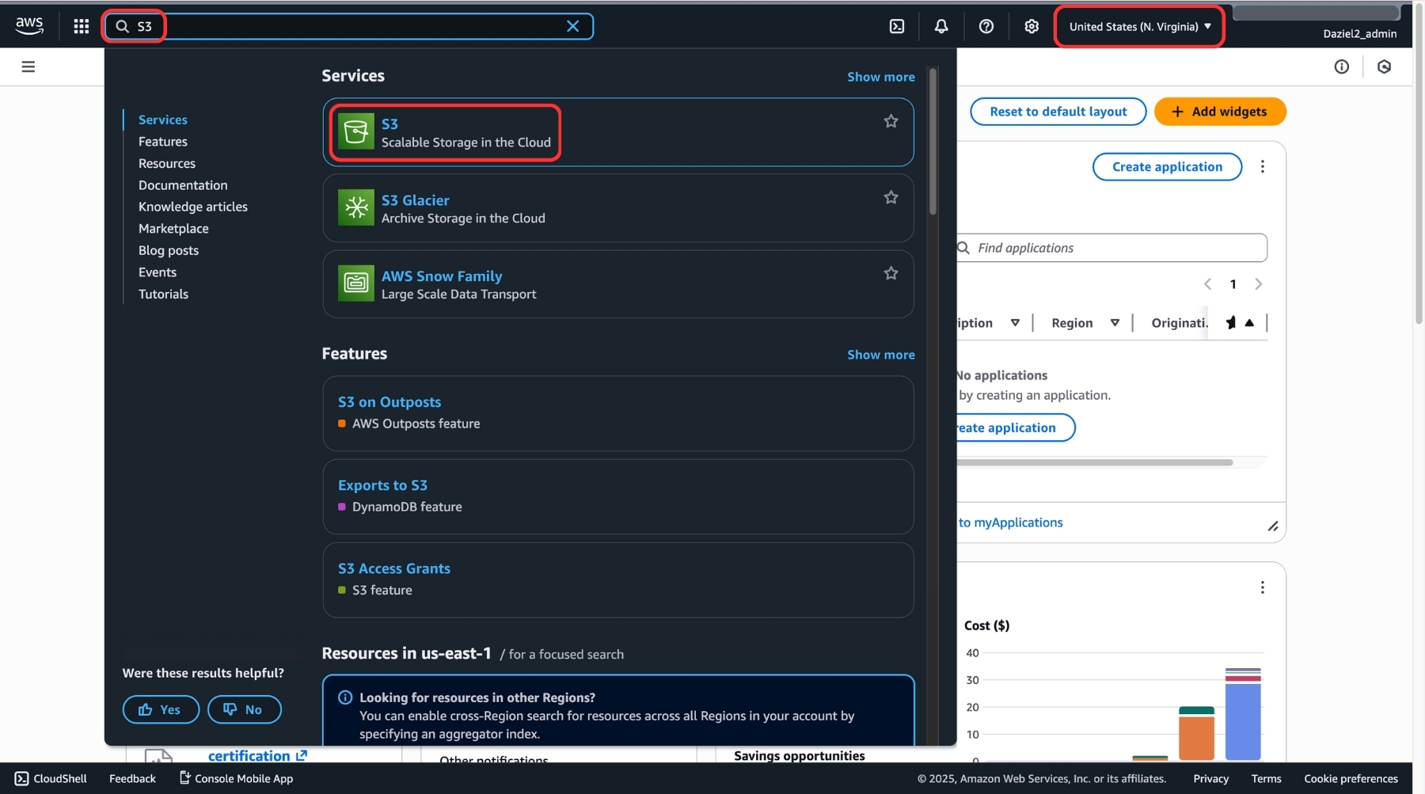Open the all services grid menu
1425x794 pixels.
click(x=81, y=26)
